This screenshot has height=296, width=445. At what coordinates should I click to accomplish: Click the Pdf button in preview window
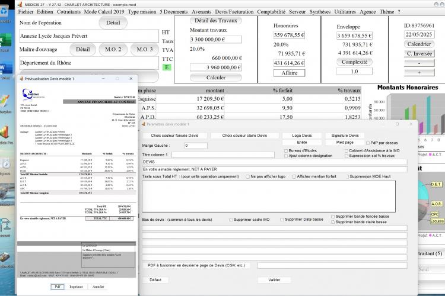(x=58, y=287)
